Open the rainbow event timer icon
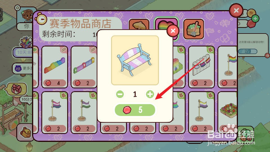The height and width of the screenshot is (152, 270). 26,42
